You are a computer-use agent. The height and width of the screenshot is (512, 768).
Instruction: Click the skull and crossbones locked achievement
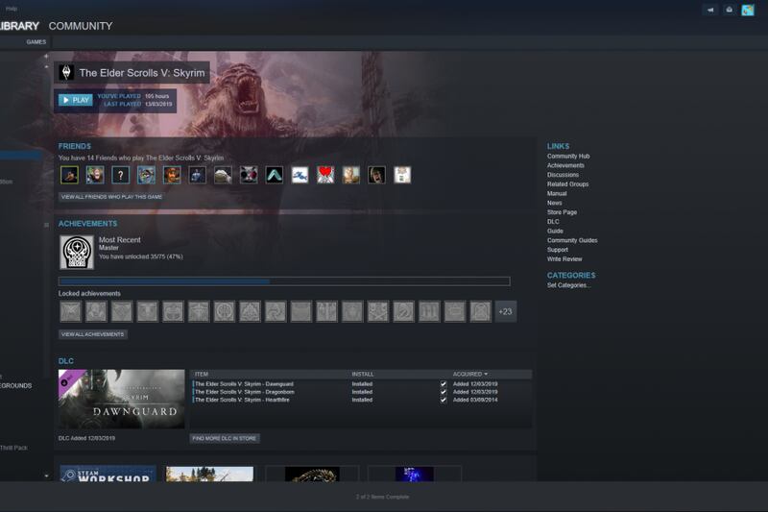click(377, 311)
